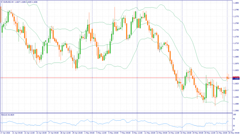Click the 1.1805 price axis label
The width and height of the screenshot is (240, 135).
(x=236, y=3)
